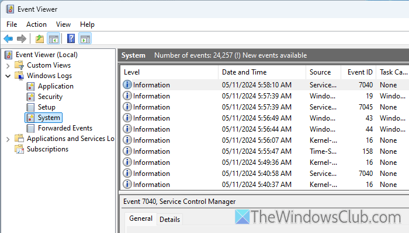This screenshot has width=409, height=233.
Task: Select Forwarded Events log
Action: tap(65, 128)
